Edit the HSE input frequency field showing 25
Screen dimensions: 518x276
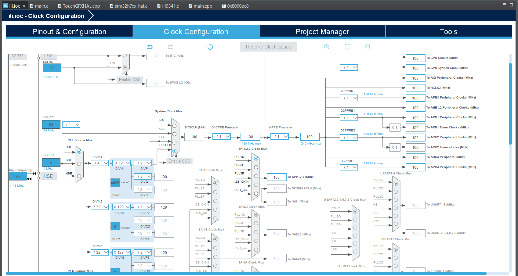coord(17,176)
